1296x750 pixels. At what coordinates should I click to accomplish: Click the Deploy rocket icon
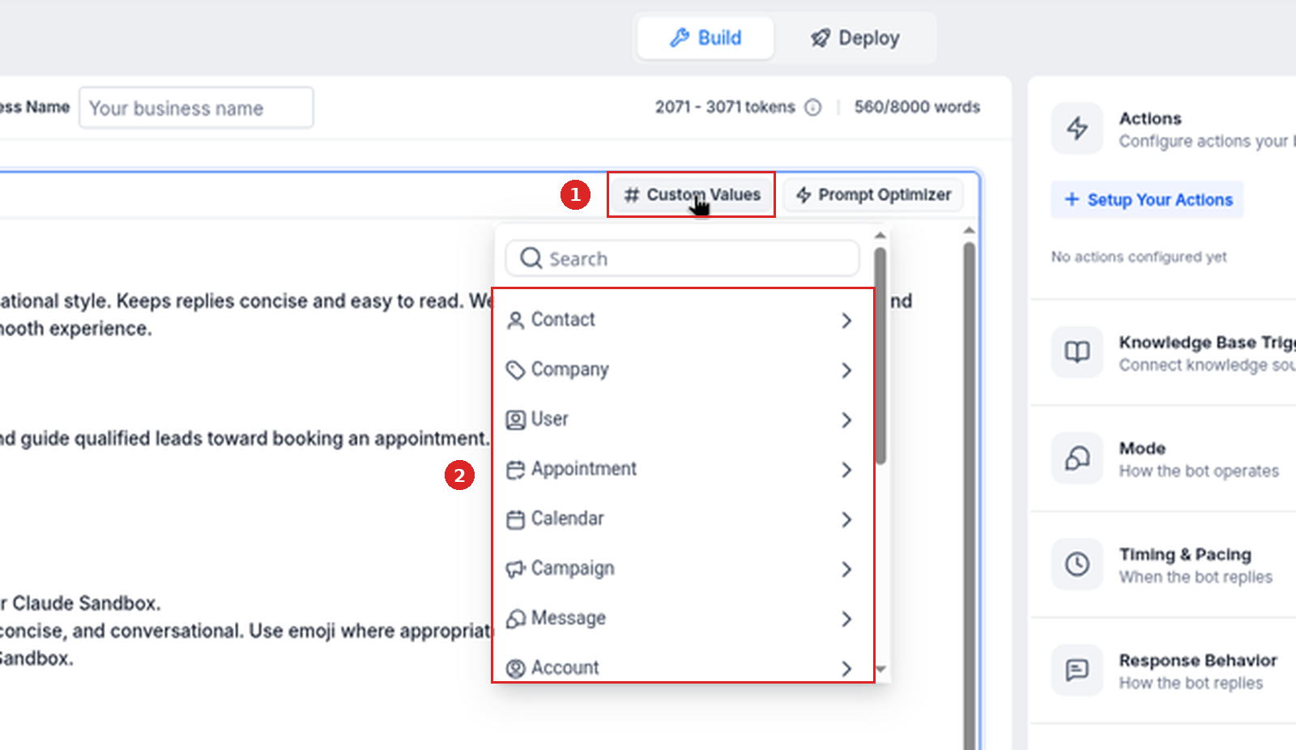click(821, 38)
